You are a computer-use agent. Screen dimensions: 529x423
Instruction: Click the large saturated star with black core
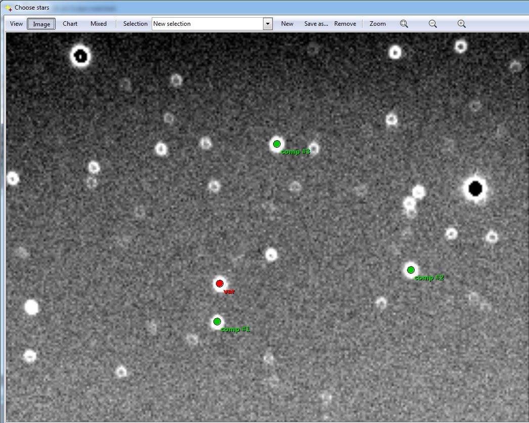coord(475,189)
